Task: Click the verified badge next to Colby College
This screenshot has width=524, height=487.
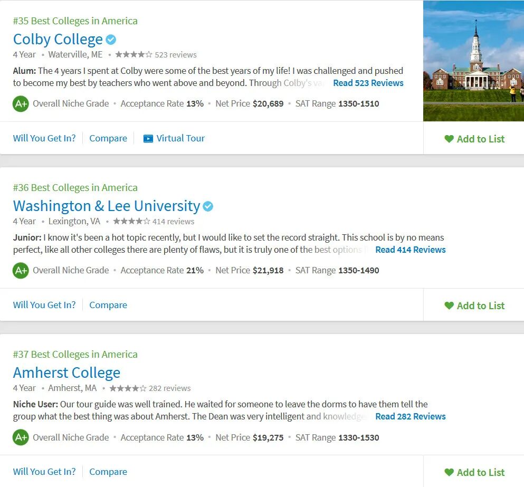Action: point(111,40)
